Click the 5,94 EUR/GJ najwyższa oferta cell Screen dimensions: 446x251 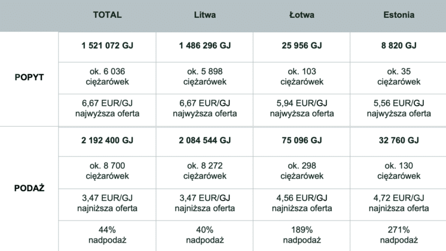(x=302, y=110)
